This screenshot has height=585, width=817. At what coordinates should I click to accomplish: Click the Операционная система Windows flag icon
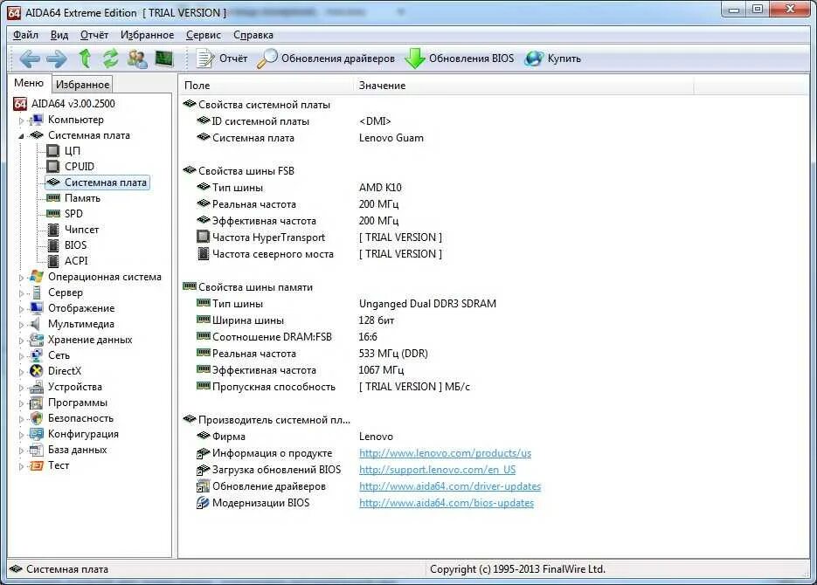(37, 277)
